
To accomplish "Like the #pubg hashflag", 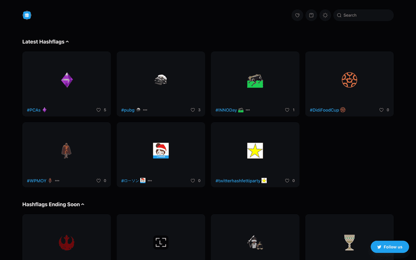I will click(x=193, y=110).
